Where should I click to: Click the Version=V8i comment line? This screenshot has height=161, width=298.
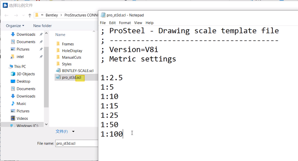(x=129, y=50)
